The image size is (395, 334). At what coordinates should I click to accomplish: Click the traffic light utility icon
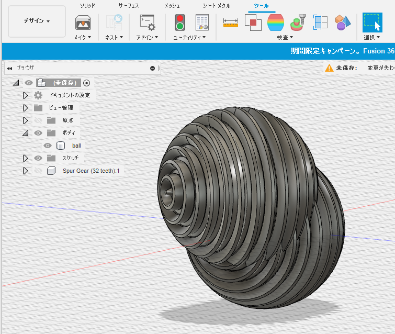180,23
